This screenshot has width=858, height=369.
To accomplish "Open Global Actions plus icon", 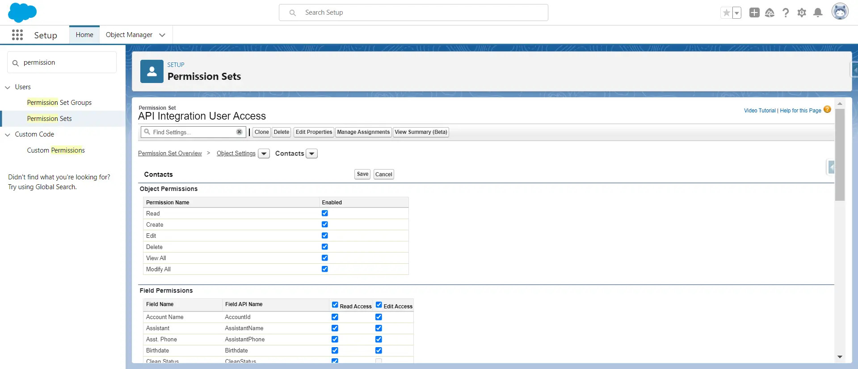I will [754, 13].
